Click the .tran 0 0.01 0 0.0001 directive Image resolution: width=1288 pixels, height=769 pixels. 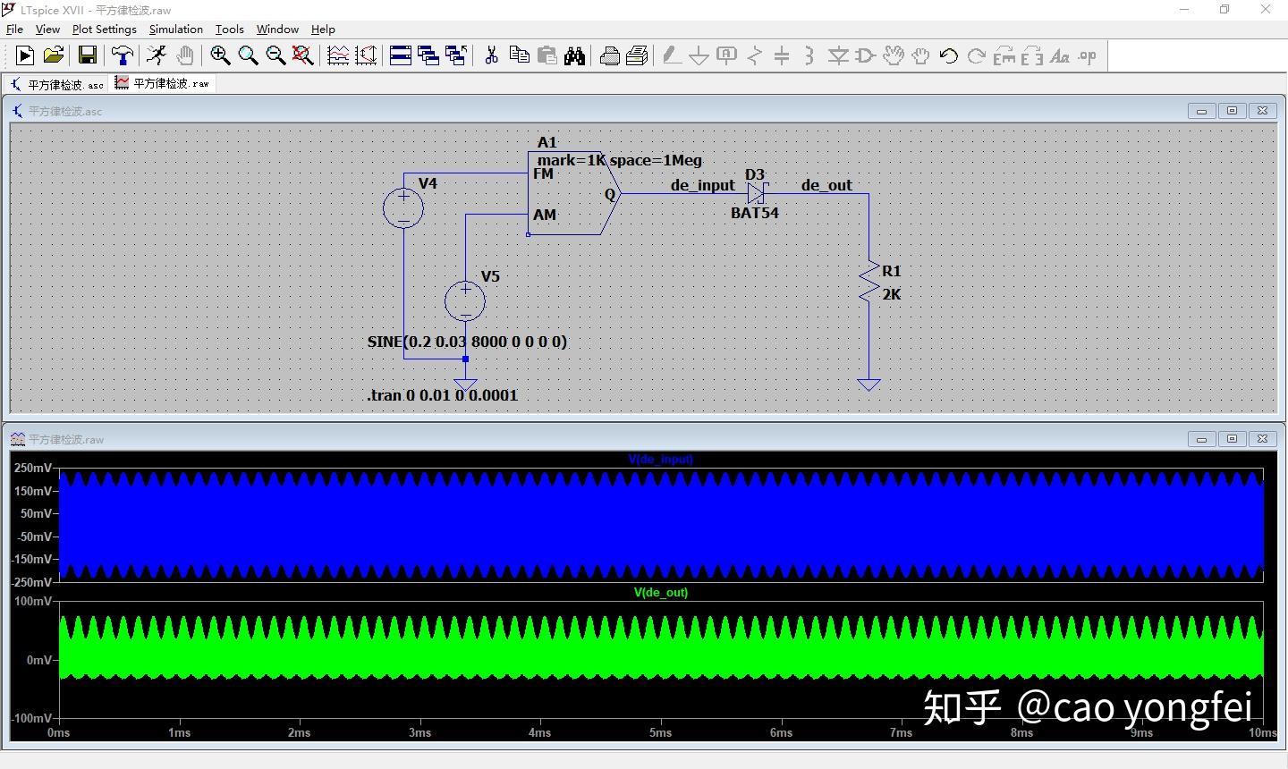pos(442,395)
